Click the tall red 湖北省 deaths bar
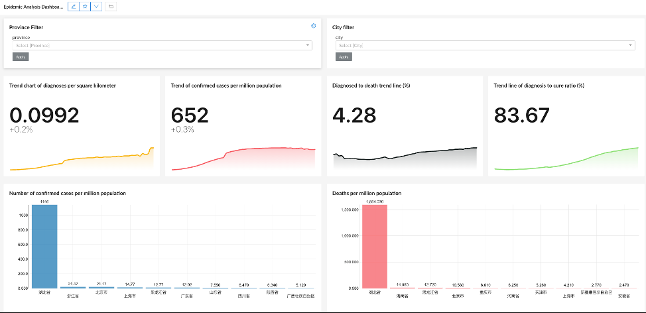 375,246
